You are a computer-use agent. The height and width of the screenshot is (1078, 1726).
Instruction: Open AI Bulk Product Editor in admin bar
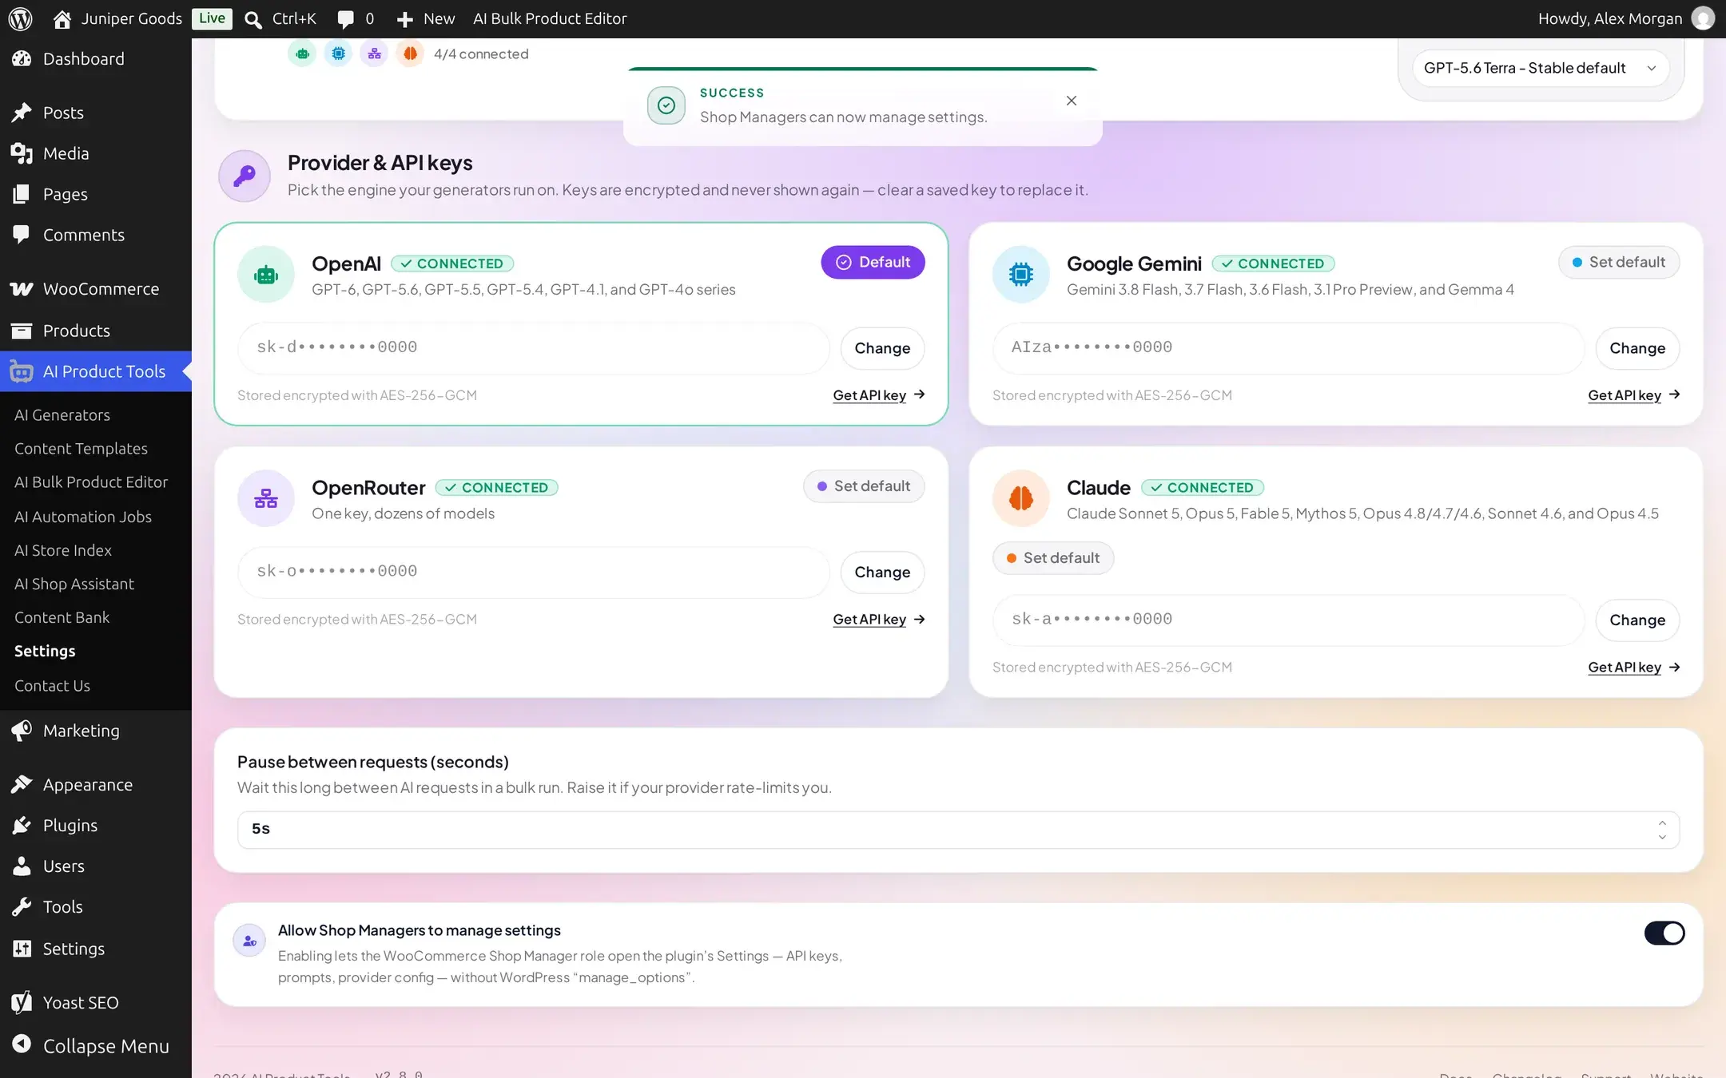[550, 19]
